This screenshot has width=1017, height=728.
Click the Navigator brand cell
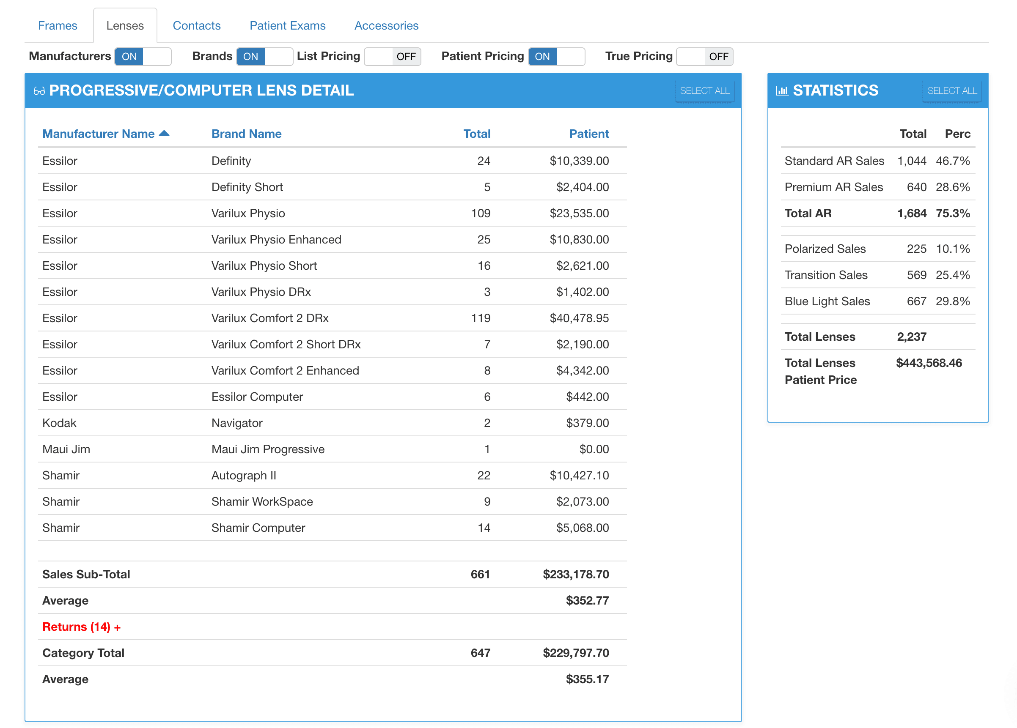237,423
